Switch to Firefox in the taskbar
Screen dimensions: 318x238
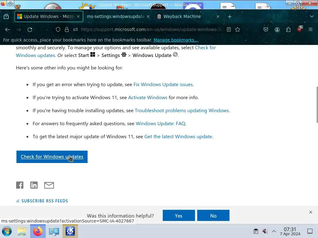pyautogui.click(x=38, y=231)
